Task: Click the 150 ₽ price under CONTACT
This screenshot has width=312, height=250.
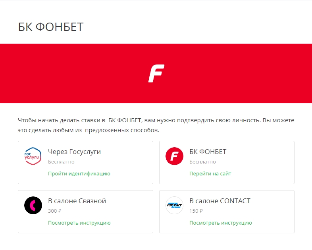Action: pyautogui.click(x=196, y=211)
